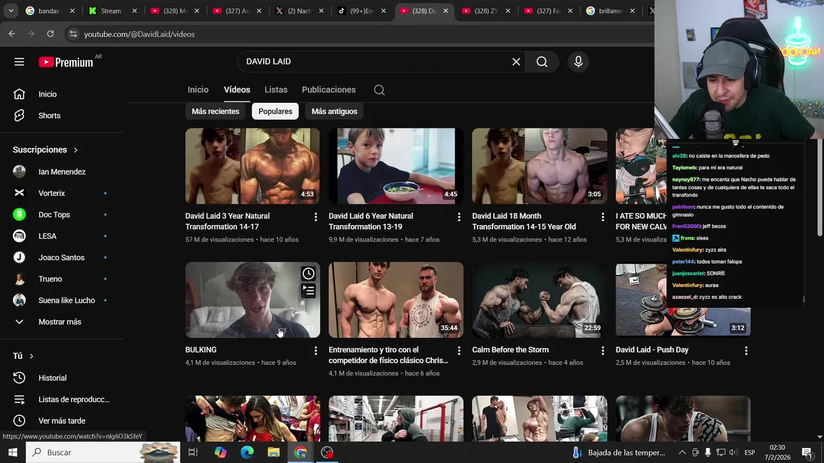Switch to the Listas channel tab

[x=276, y=90]
